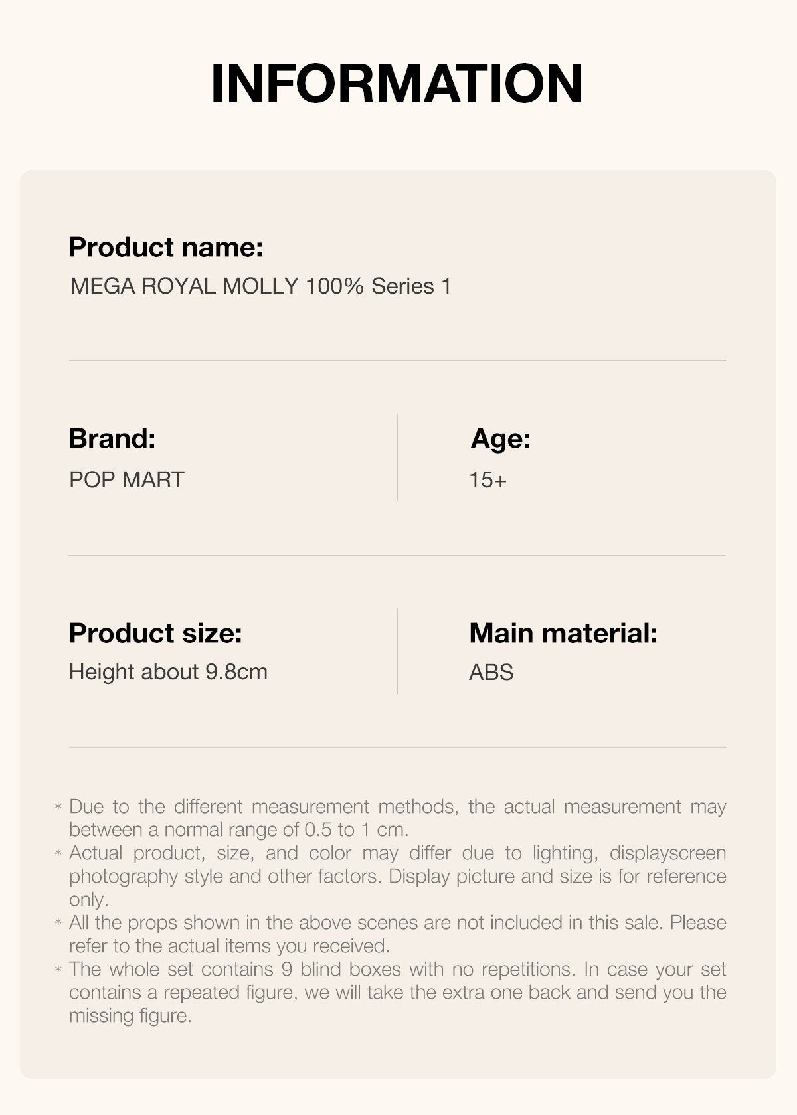This screenshot has width=797, height=1115.
Task: Click the note about lighting and displayscreen
Action: click(397, 876)
